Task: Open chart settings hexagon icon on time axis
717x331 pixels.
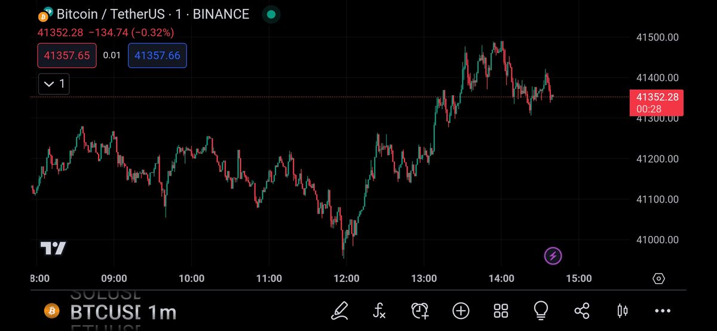Action: 658,278
